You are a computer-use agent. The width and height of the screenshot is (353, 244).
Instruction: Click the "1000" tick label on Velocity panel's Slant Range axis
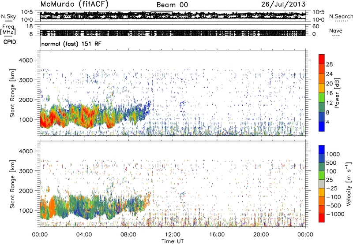(26, 211)
